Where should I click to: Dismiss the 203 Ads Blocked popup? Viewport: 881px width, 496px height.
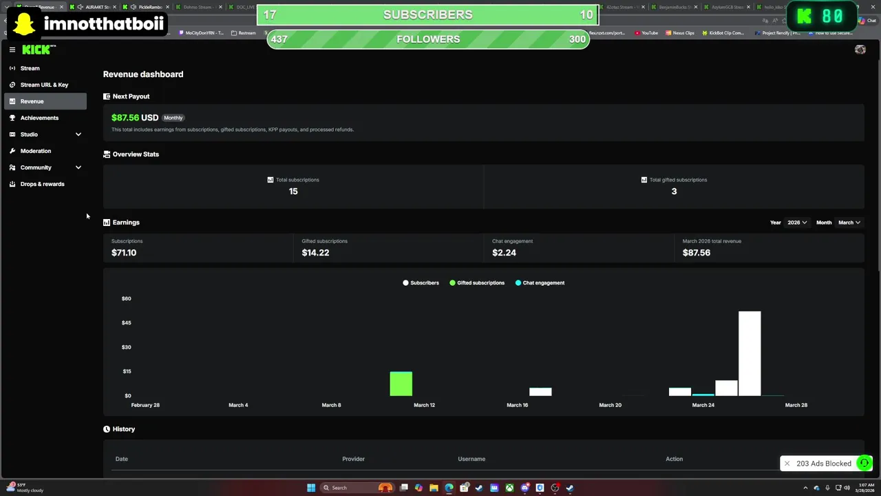(x=787, y=464)
